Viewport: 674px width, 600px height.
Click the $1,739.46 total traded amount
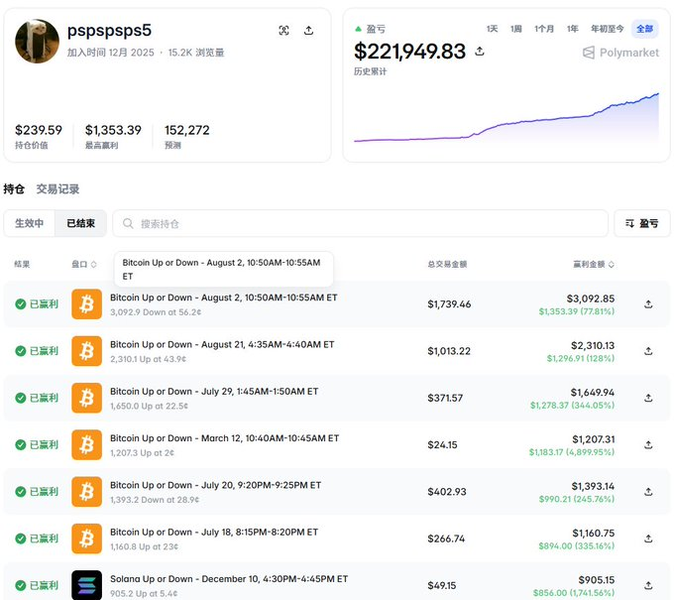click(x=449, y=304)
